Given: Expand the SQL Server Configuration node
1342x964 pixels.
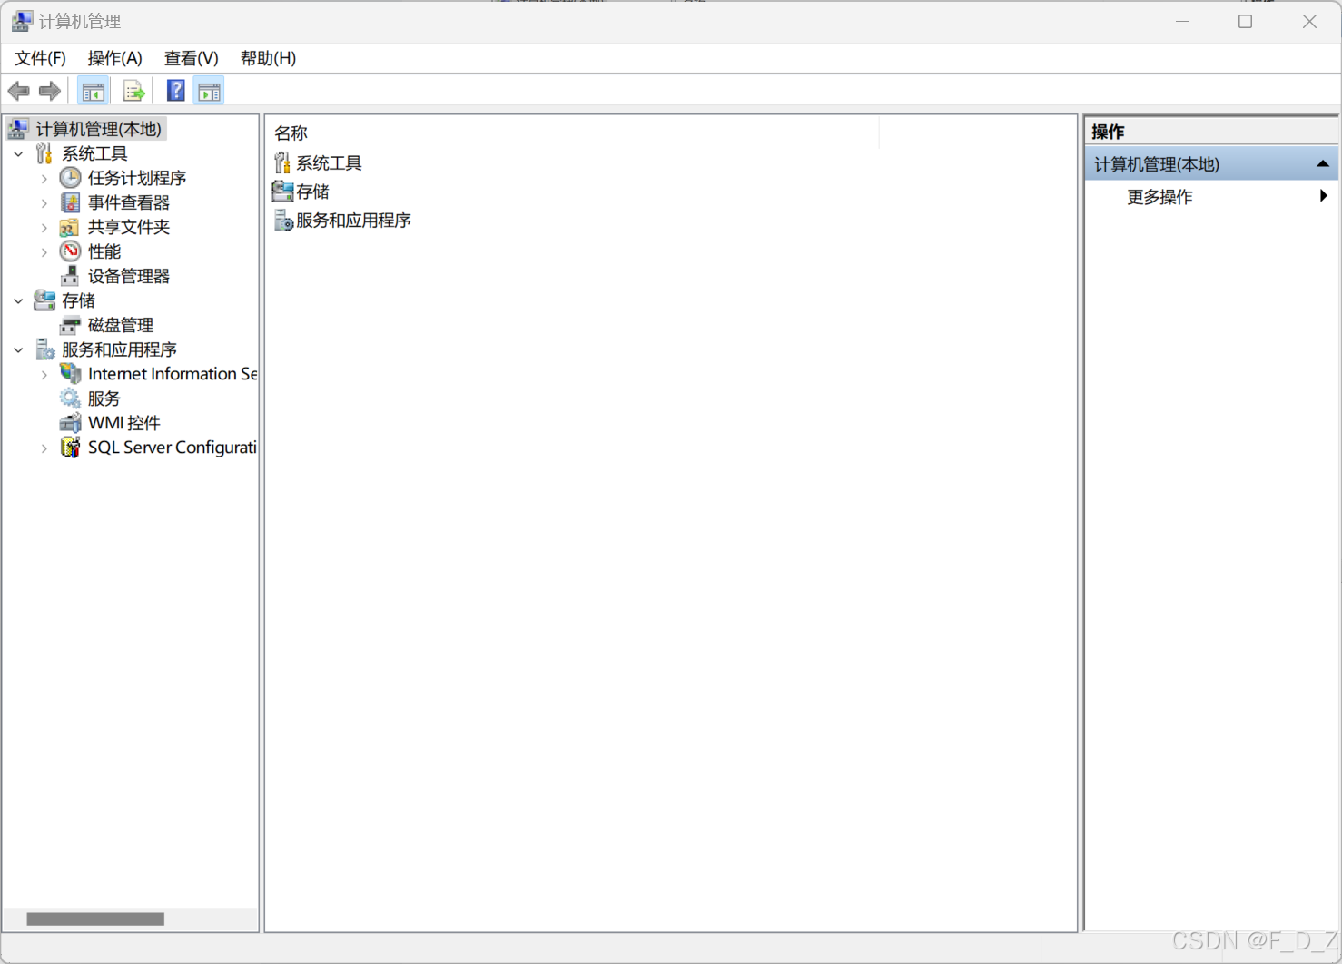Looking at the screenshot, I should [x=44, y=448].
